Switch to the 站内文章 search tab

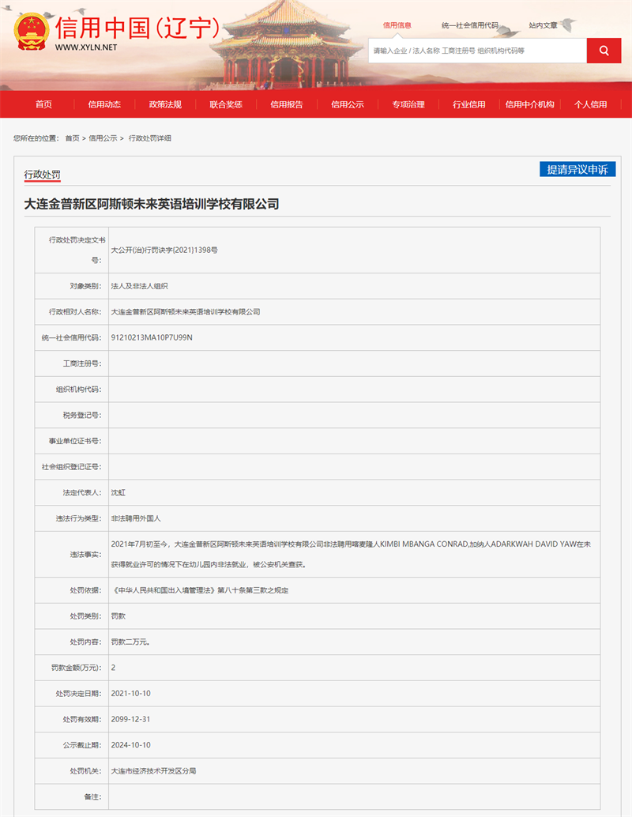(x=544, y=24)
